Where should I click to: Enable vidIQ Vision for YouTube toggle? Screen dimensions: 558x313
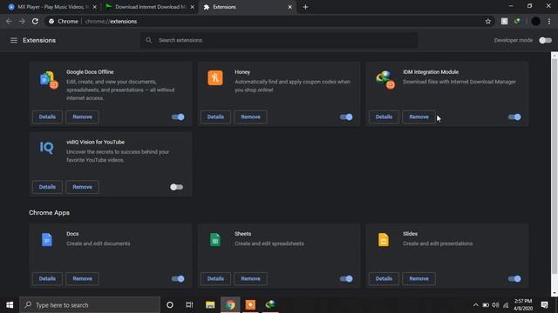pos(176,187)
